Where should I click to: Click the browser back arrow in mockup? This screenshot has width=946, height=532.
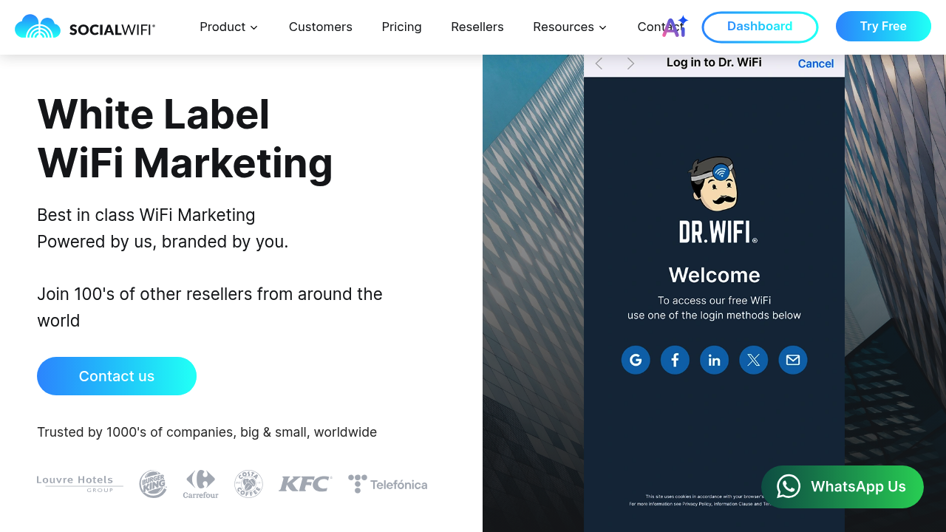click(599, 64)
